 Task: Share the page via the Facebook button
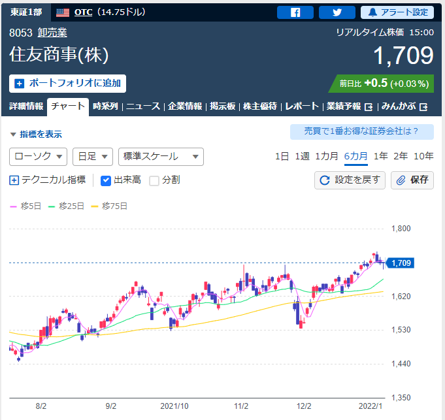295,12
